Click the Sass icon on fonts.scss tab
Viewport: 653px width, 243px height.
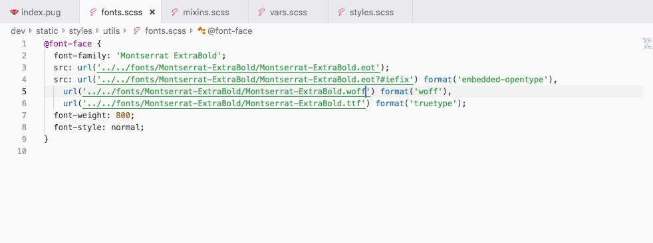point(93,12)
